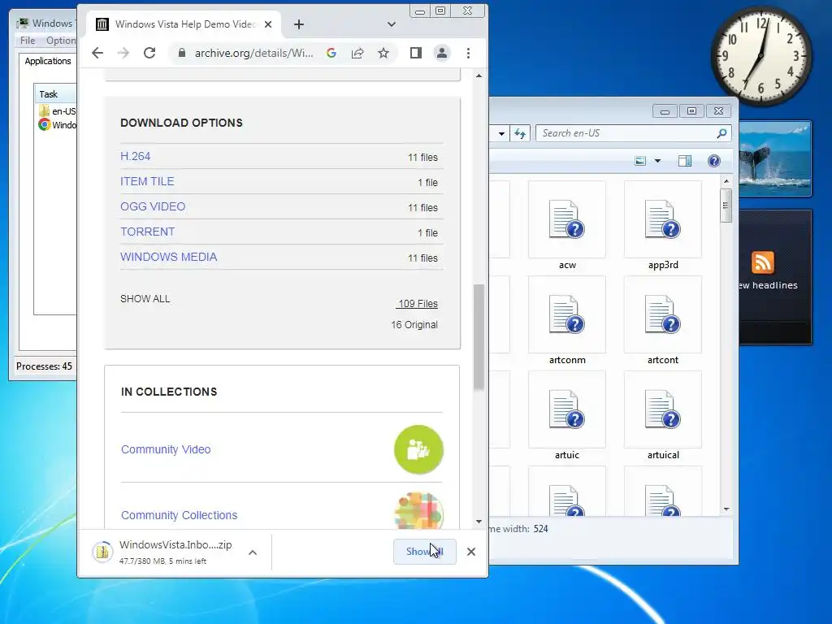Select the artconm help file
This screenshot has width=832, height=624.
pos(567,320)
